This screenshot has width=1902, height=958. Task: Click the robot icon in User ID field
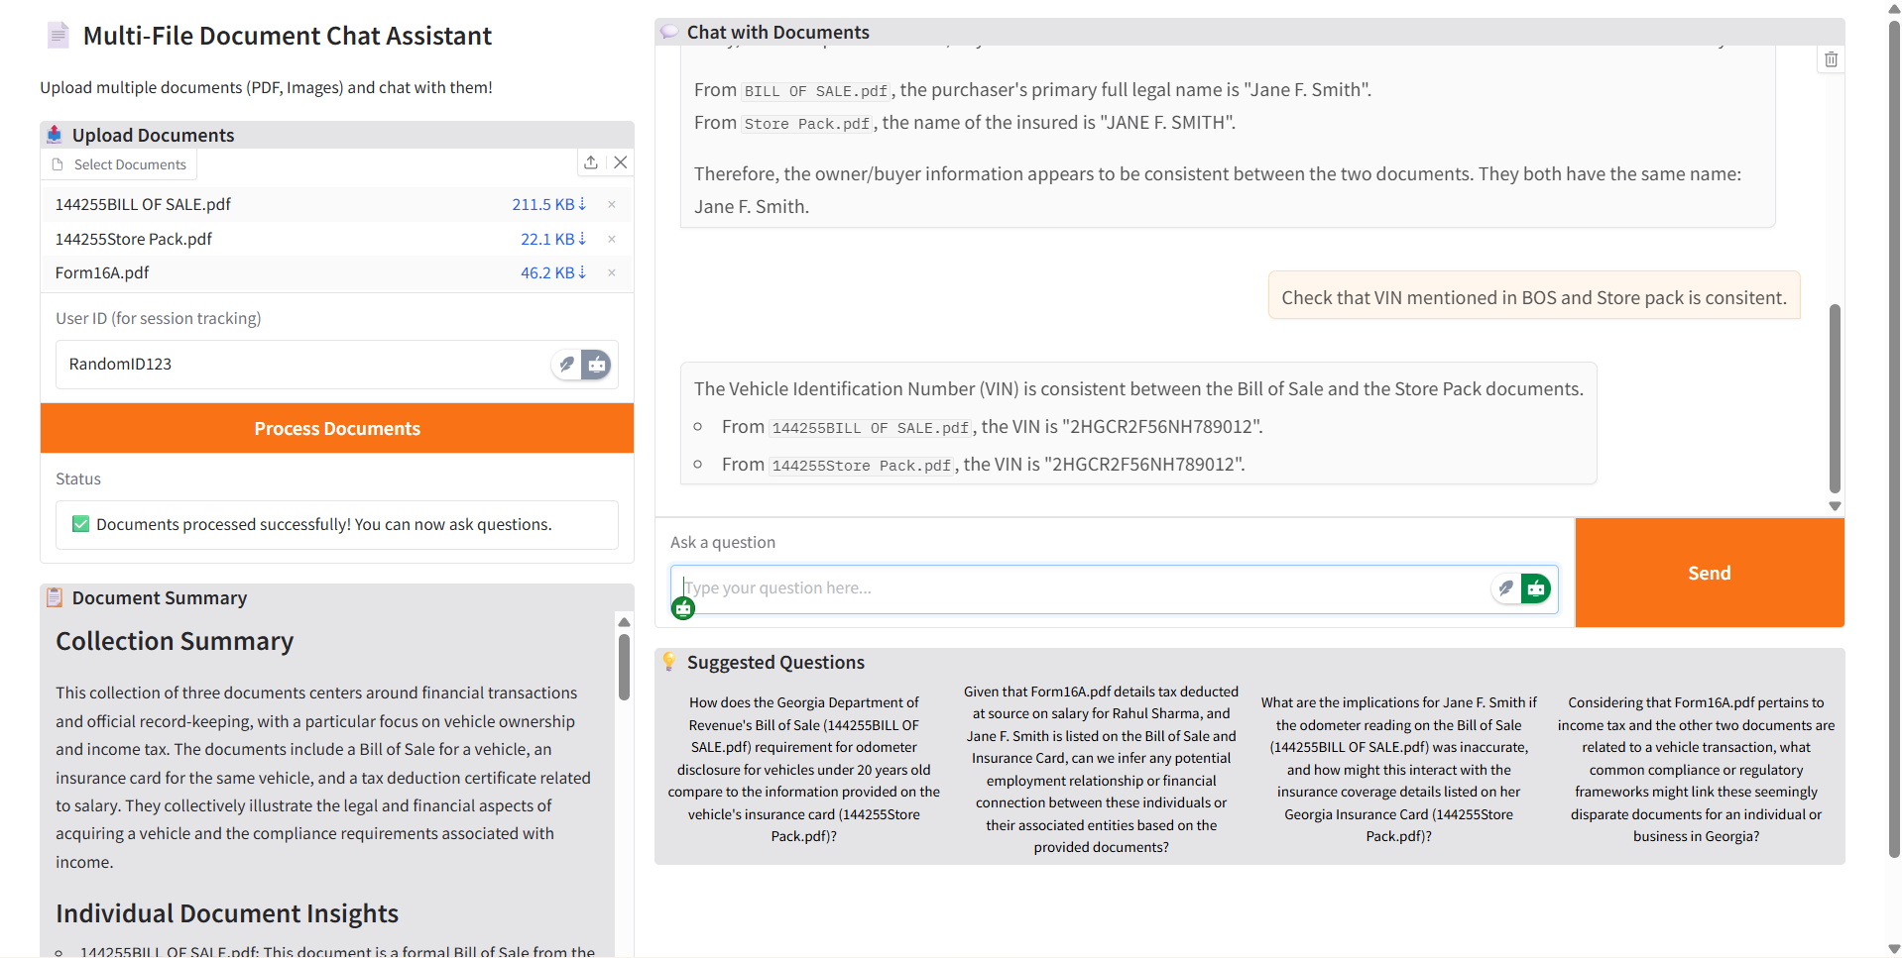coord(596,365)
